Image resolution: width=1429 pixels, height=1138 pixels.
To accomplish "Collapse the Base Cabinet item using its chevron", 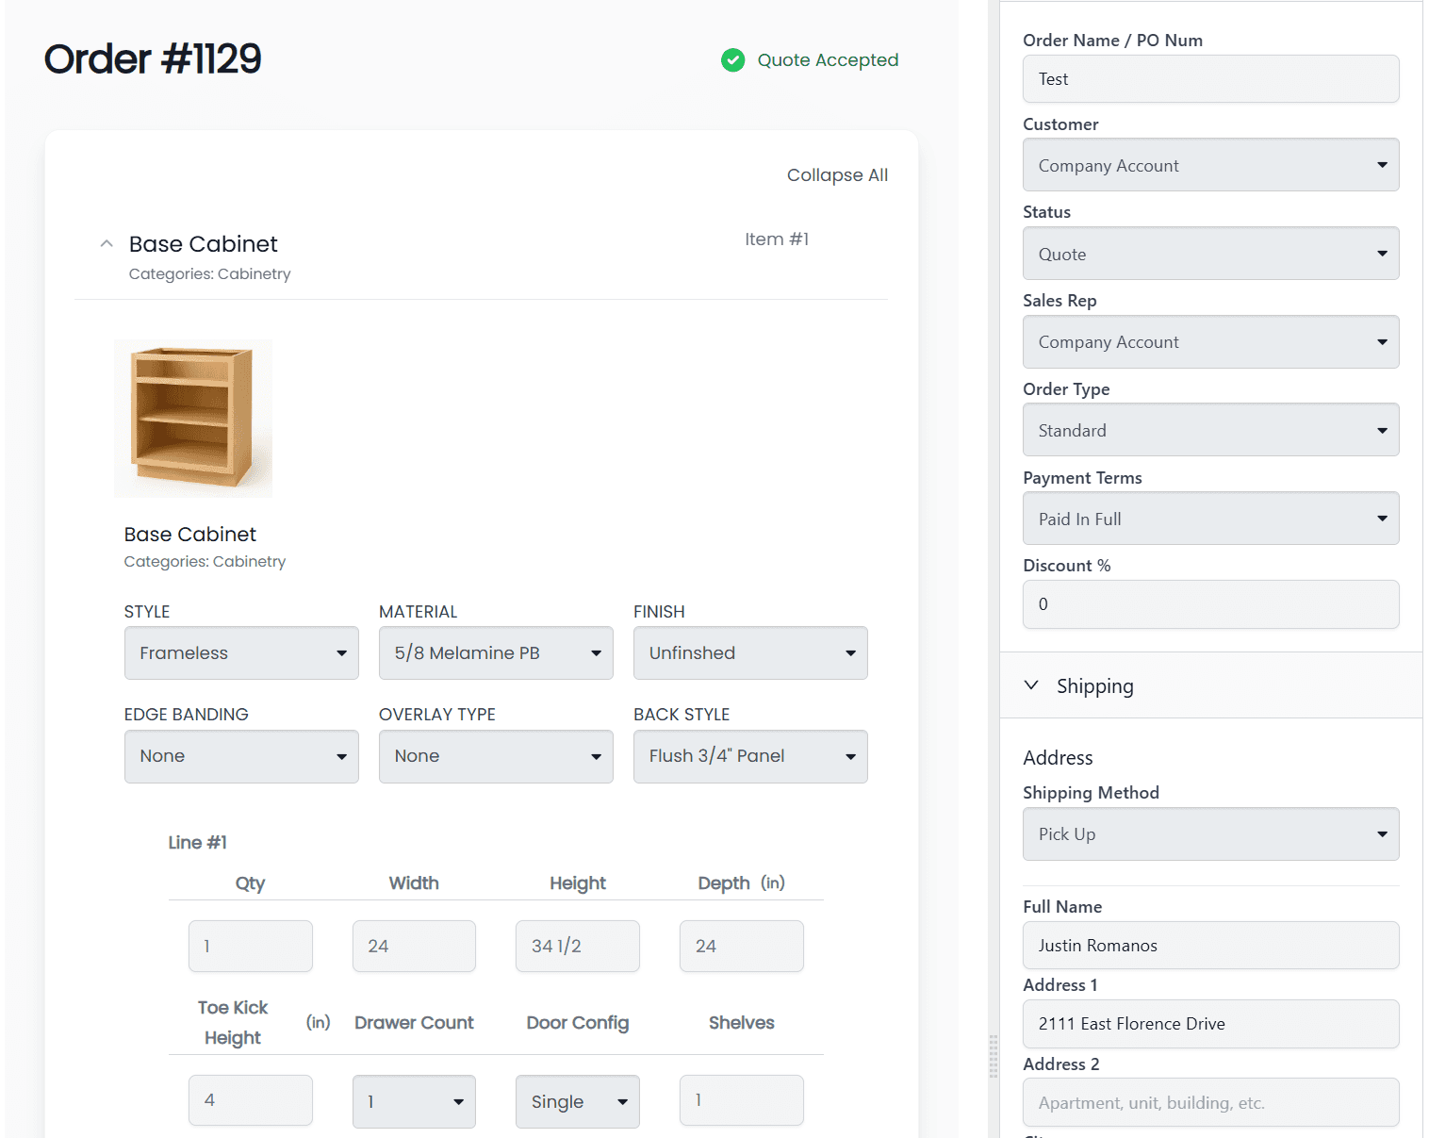I will 107,243.
